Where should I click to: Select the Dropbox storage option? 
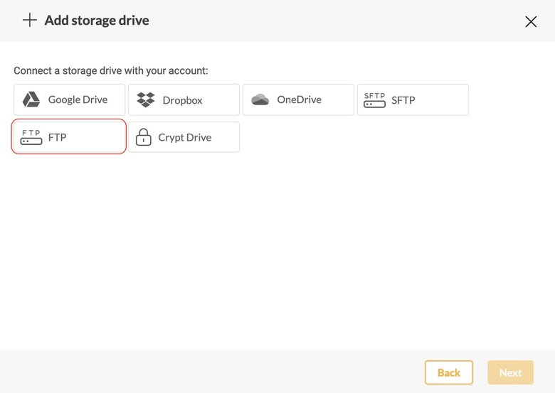[184, 99]
